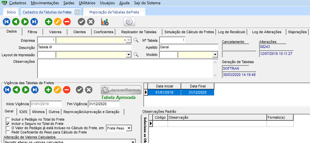Screen dimensions: 310x143
Task: Edit freight table with orange pencil
Action: tap(58, 22)
